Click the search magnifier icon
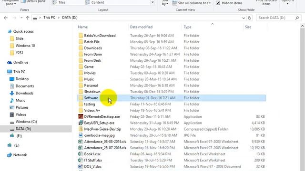This screenshot has height=171, width=305. [x=297, y=18]
